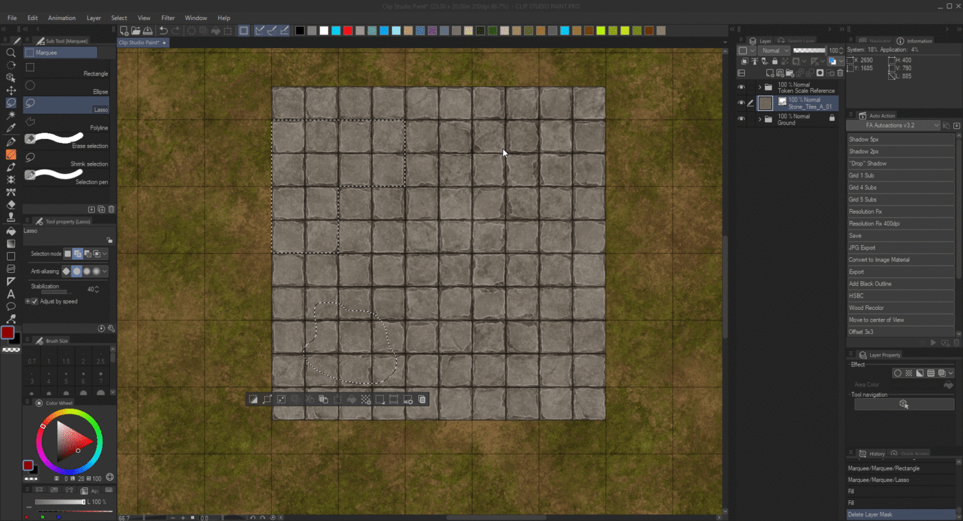This screenshot has width=963, height=521.
Task: Select the Polyline marquee sub tool
Action: point(66,123)
